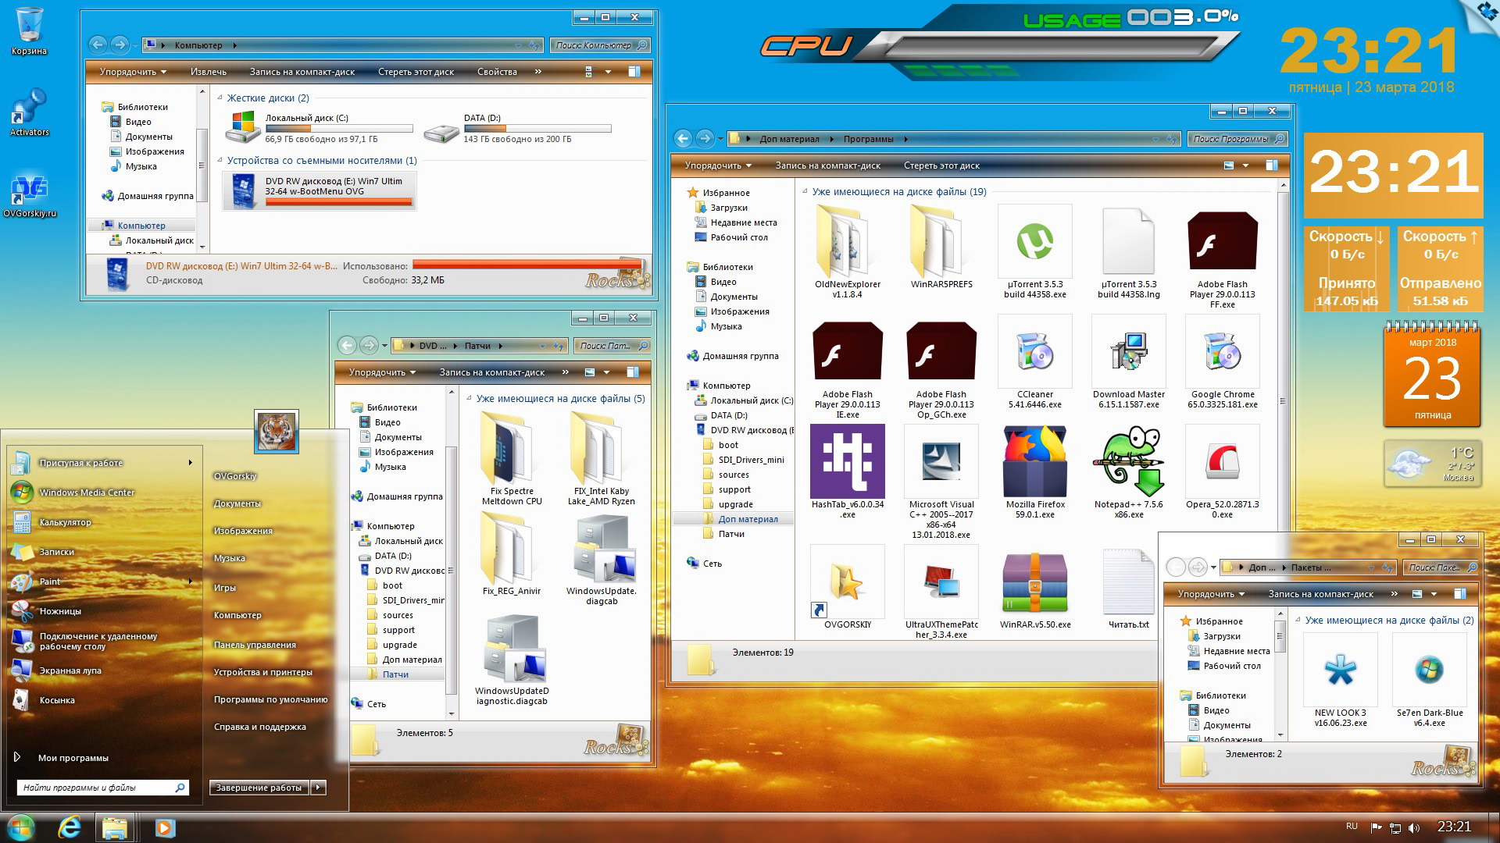The width and height of the screenshot is (1500, 843).
Task: Open the Recycle Bin desktop icon
Action: (x=29, y=26)
